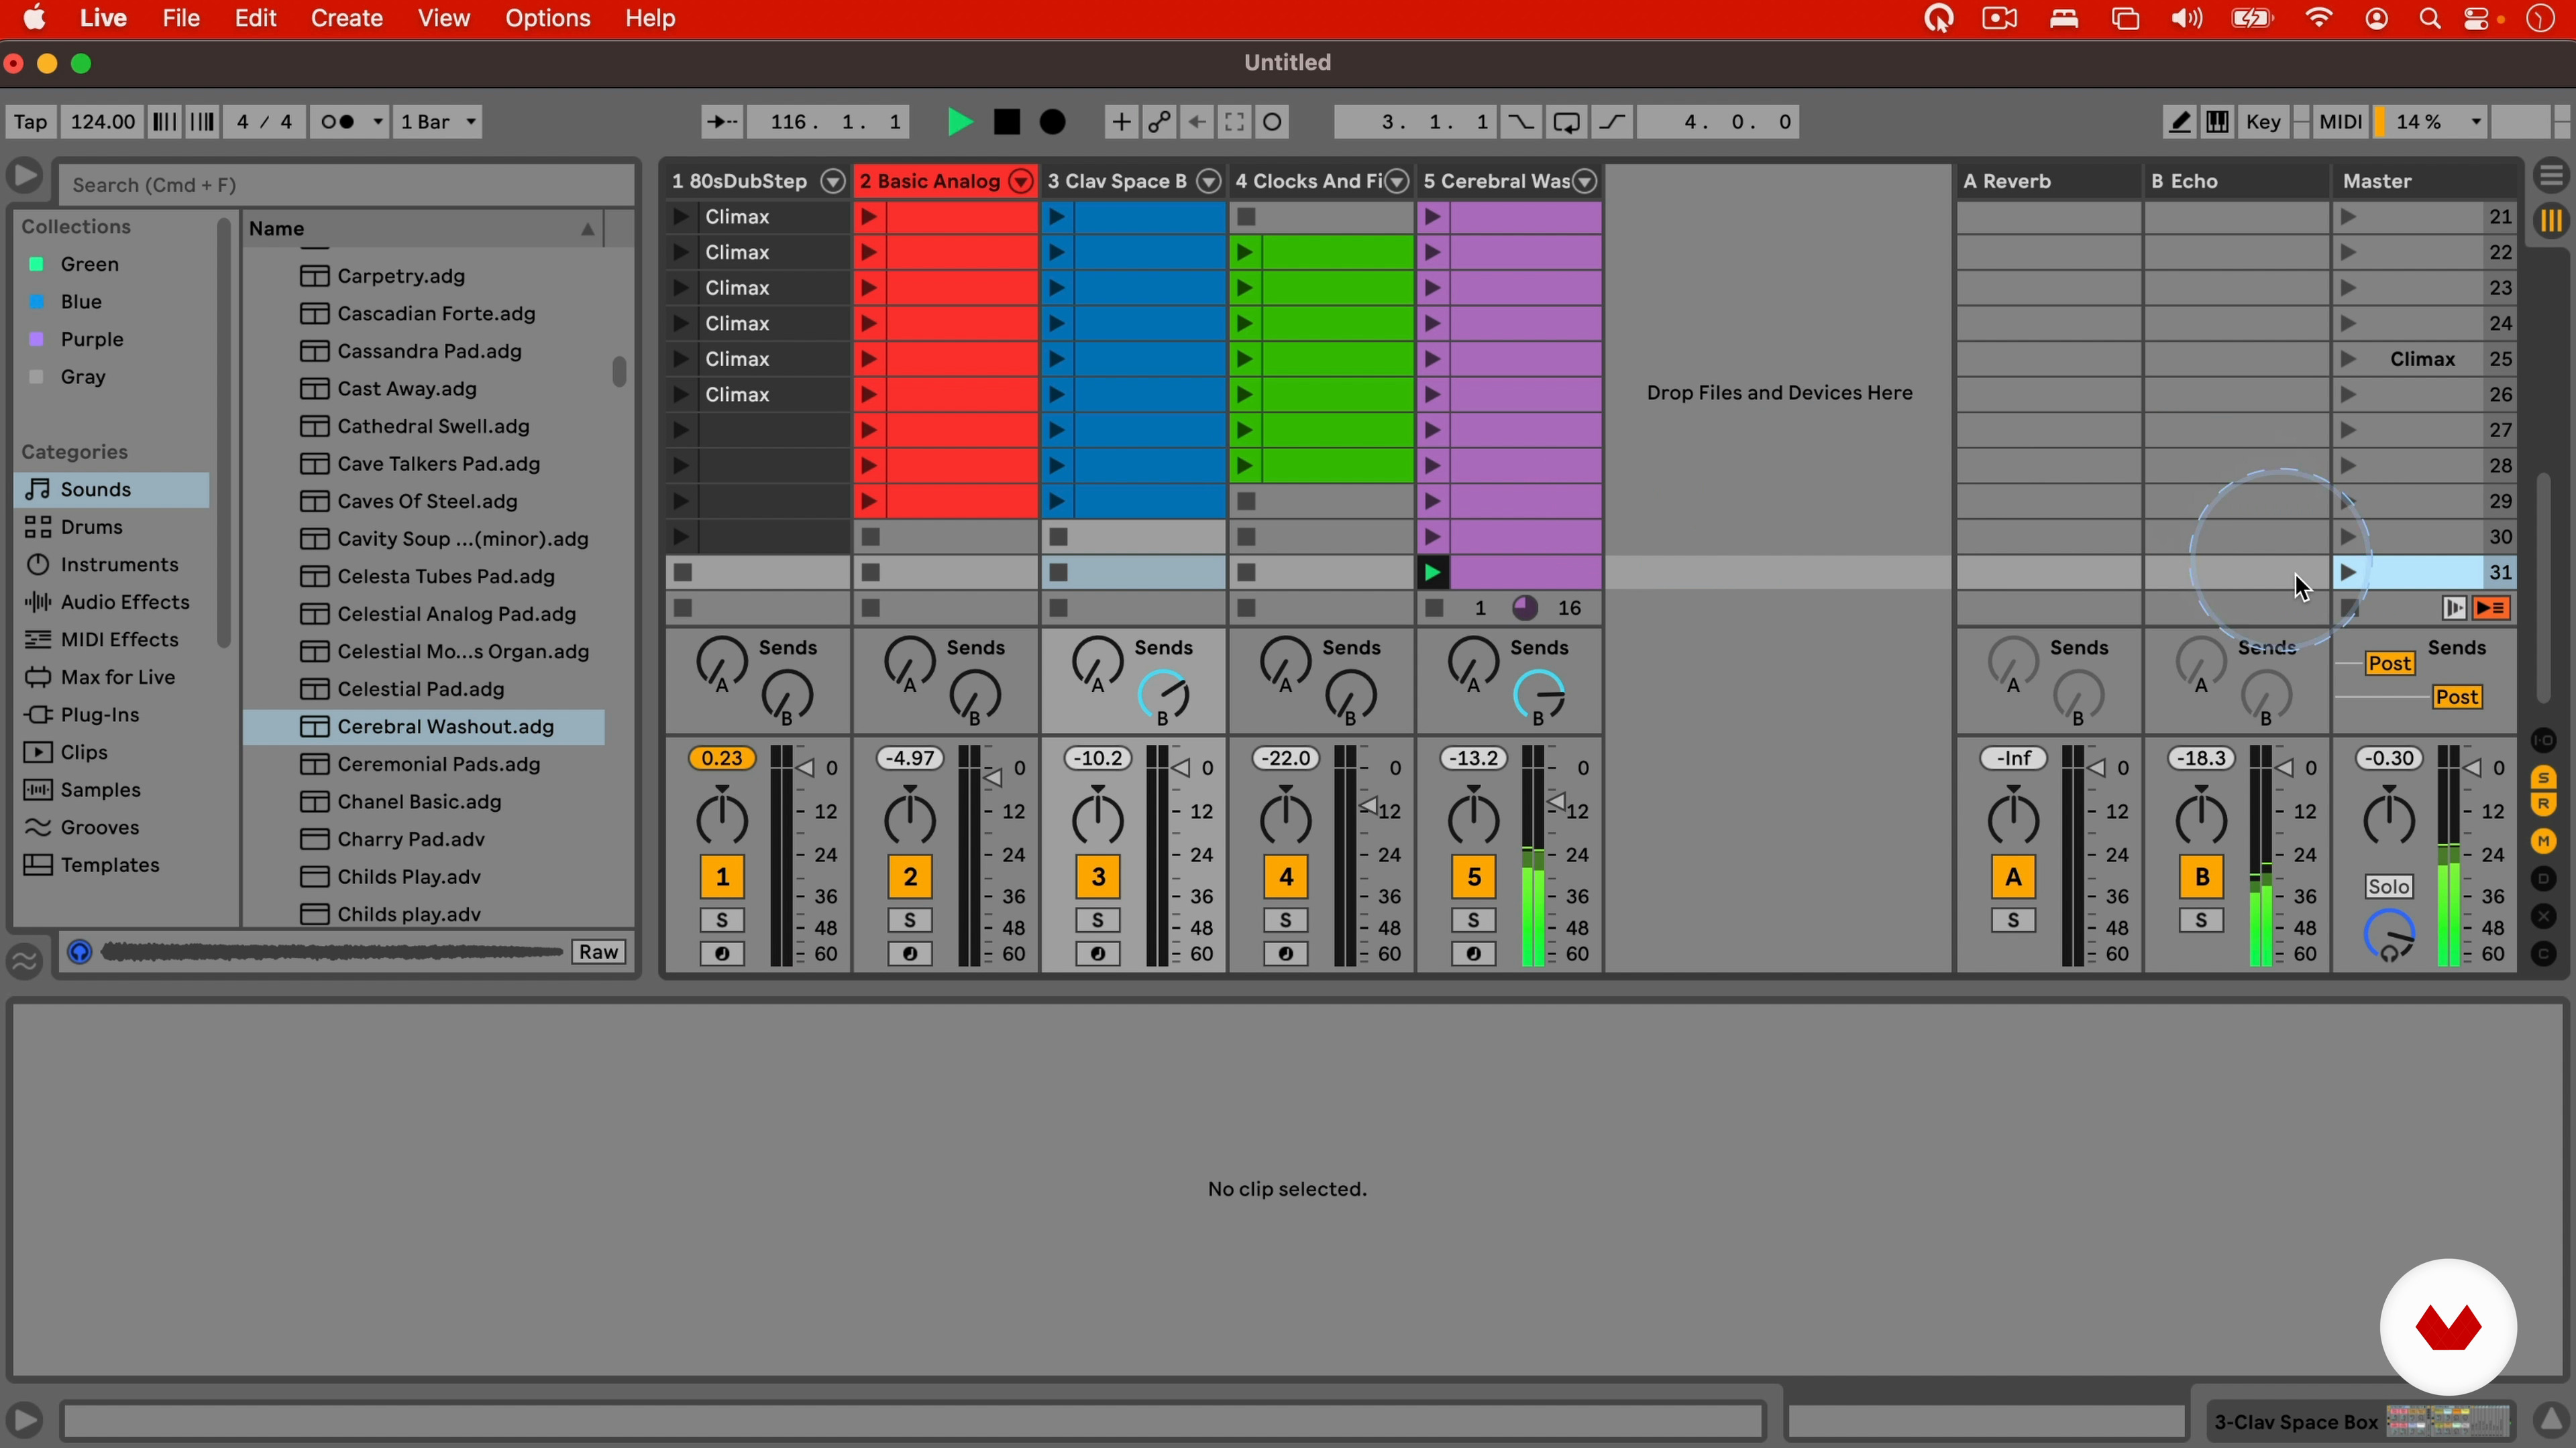Toggle Return A activator button
Viewport: 2576px width, 1448px height.
2014,878
